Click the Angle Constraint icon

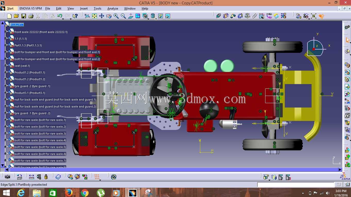(x=240, y=16)
